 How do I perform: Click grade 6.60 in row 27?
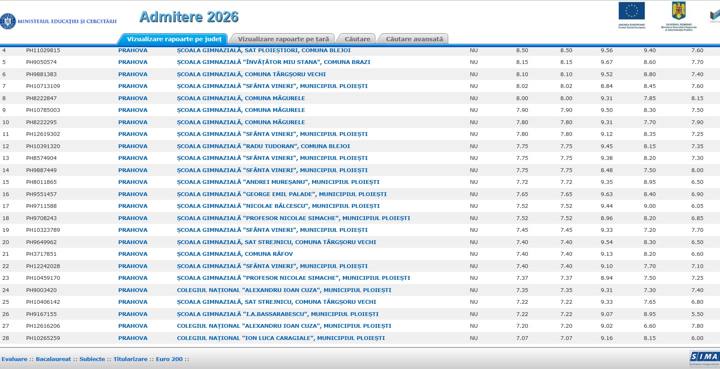(650, 326)
